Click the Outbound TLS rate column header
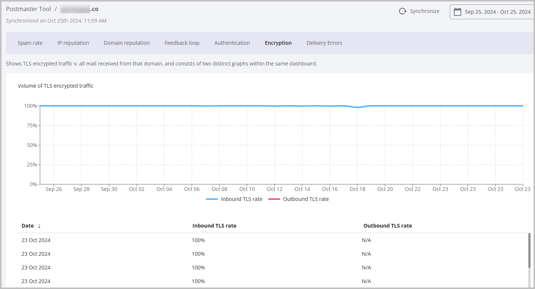535x289 pixels. click(388, 226)
